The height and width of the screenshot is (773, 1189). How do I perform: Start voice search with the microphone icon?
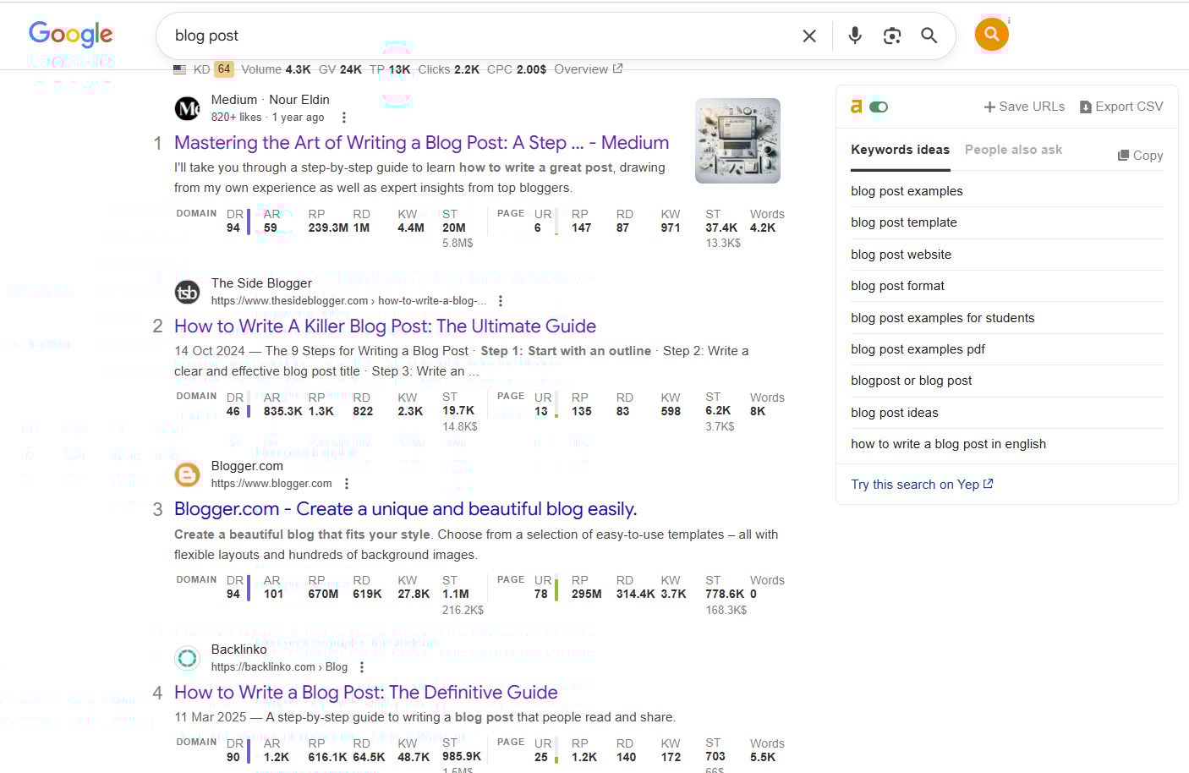click(x=855, y=36)
